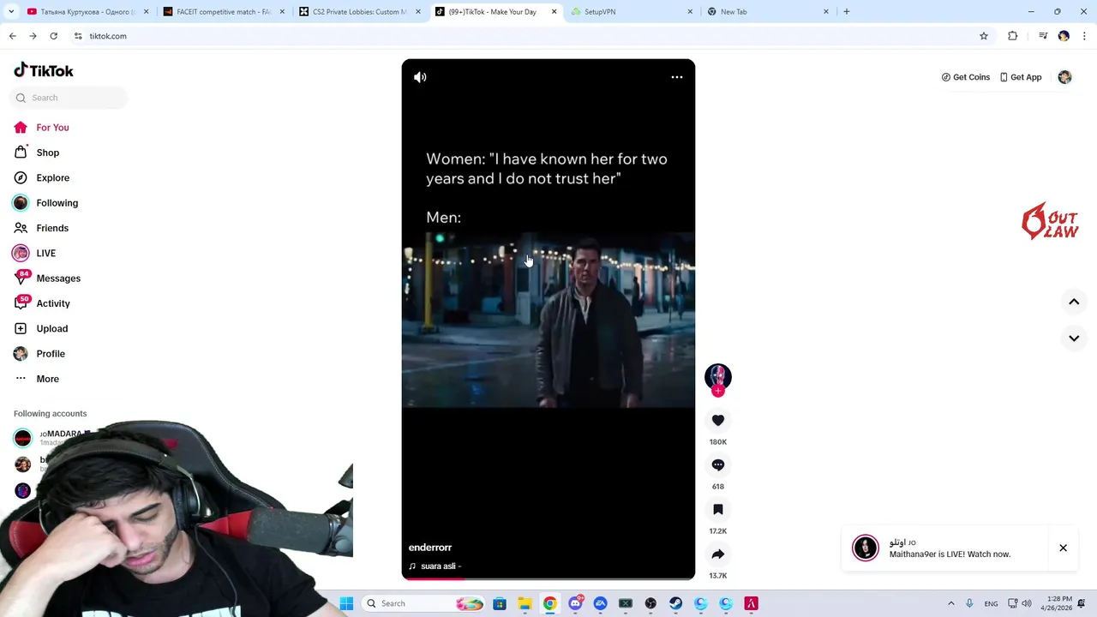Viewport: 1097px width, 617px height.
Task: Bookmark the video to favorites
Action: (718, 509)
